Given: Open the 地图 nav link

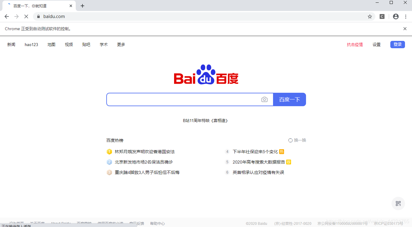Looking at the screenshot, I should tap(52, 45).
